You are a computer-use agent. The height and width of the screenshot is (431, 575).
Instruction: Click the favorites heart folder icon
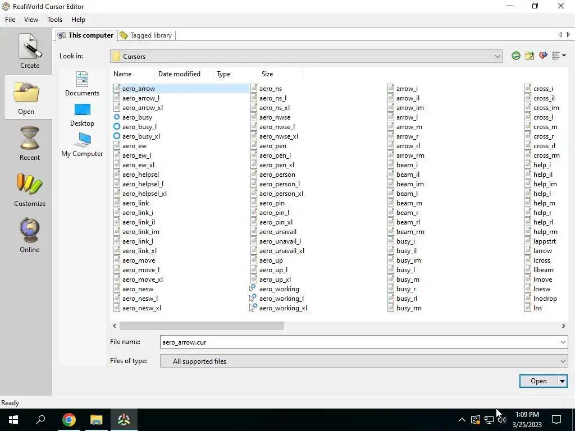click(x=543, y=56)
